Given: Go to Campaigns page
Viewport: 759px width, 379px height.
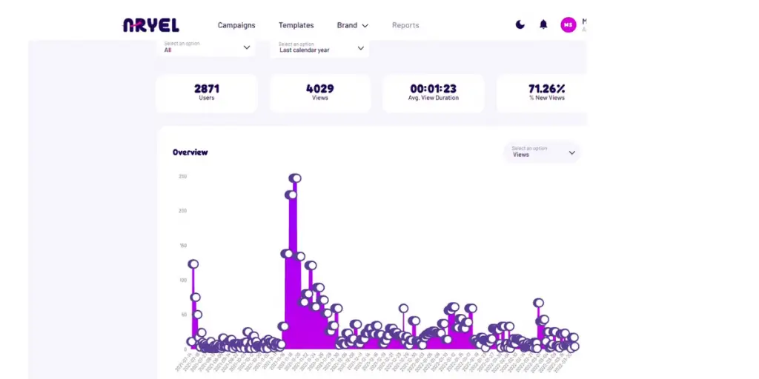Looking at the screenshot, I should pyautogui.click(x=236, y=25).
